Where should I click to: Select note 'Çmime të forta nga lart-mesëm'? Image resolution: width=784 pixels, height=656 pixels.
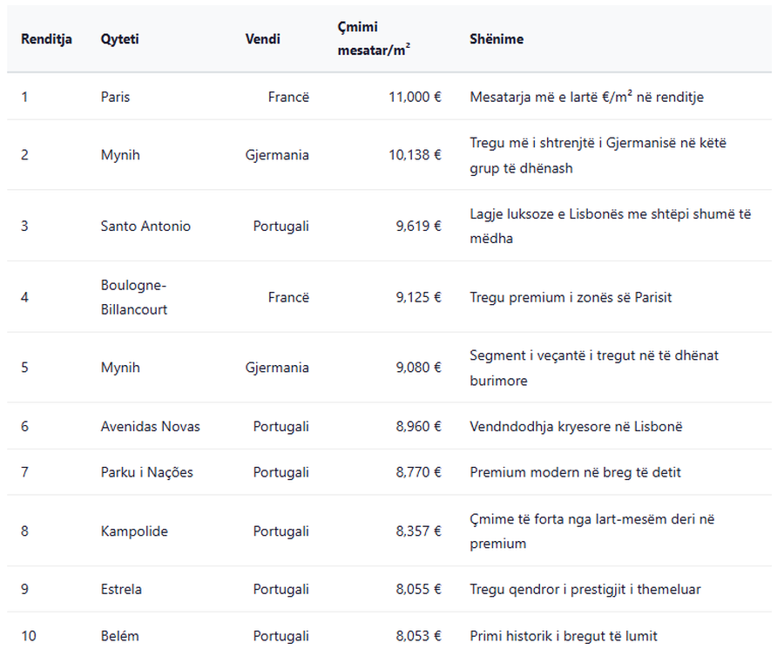tap(592, 531)
